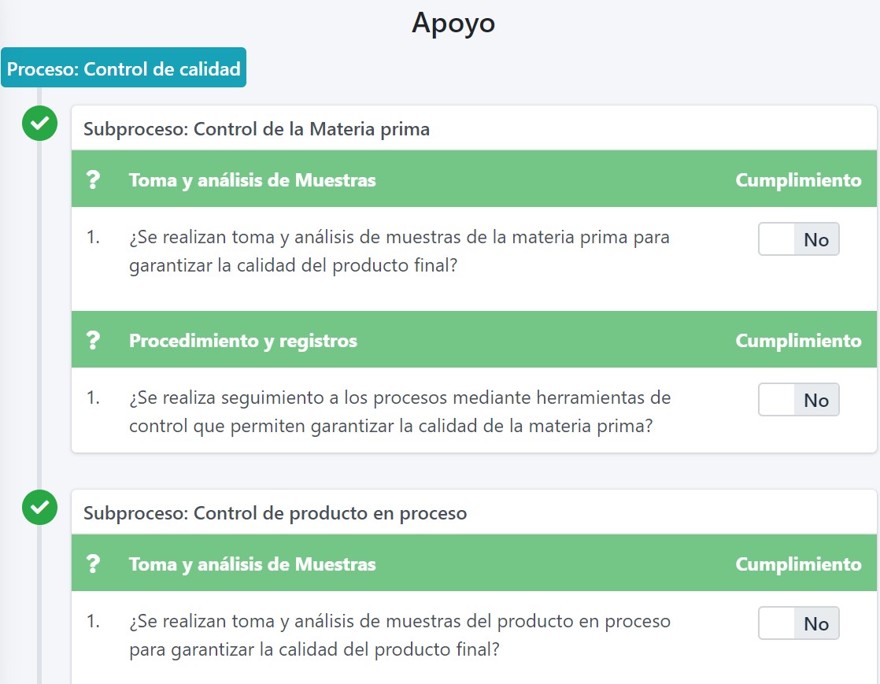880x684 pixels.
Task: Click the green checkmark beside Control de producto en proceso
Action: coord(39,508)
